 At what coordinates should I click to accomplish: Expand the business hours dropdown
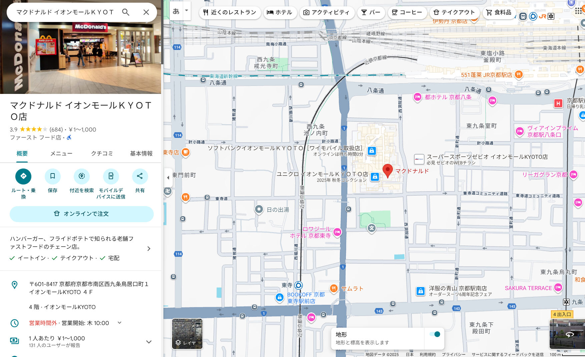(119, 323)
